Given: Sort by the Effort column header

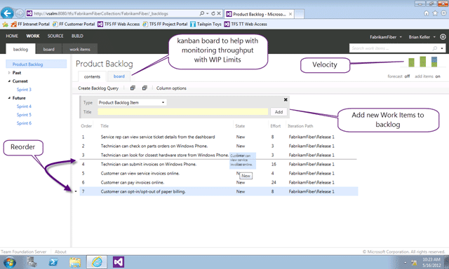Looking at the screenshot, I should (275, 126).
